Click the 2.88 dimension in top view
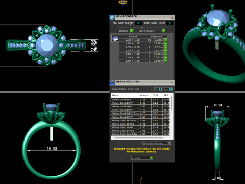 coord(93,45)
